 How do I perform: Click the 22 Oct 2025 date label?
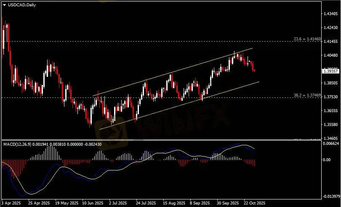point(255,203)
